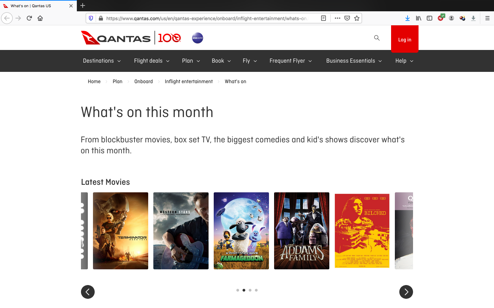
Task: Show previous movies in the carousel
Action: pyautogui.click(x=88, y=292)
